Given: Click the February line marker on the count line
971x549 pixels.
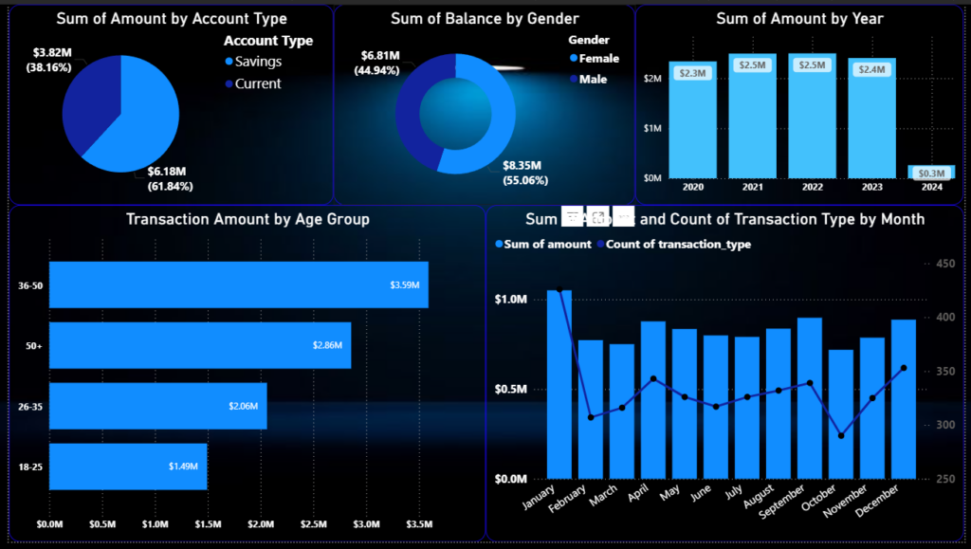Looking at the screenshot, I should (591, 417).
